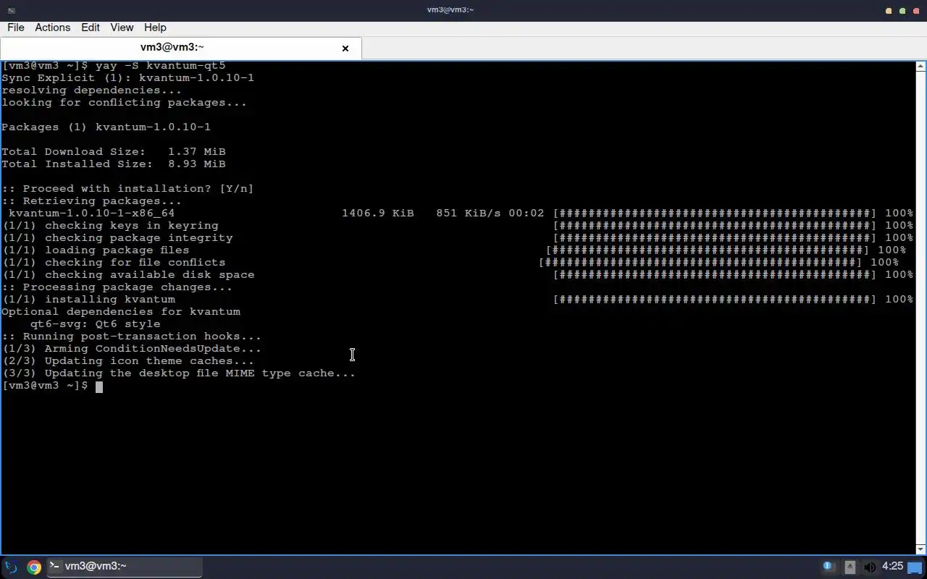Click 'Updating icon theme caches...' line
This screenshot has height=579, width=927.
click(x=128, y=360)
